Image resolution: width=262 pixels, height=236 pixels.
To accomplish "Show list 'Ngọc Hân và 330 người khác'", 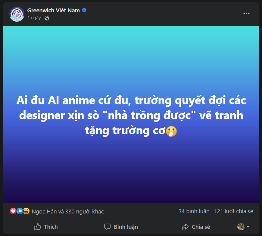I will tap(68, 211).
